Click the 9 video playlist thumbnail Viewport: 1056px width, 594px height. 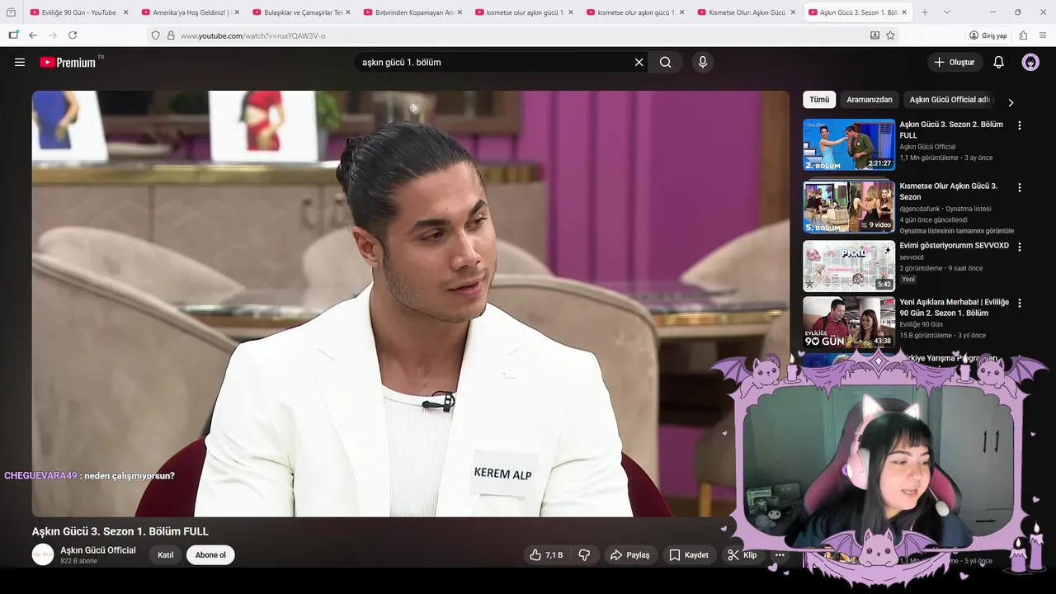click(849, 206)
